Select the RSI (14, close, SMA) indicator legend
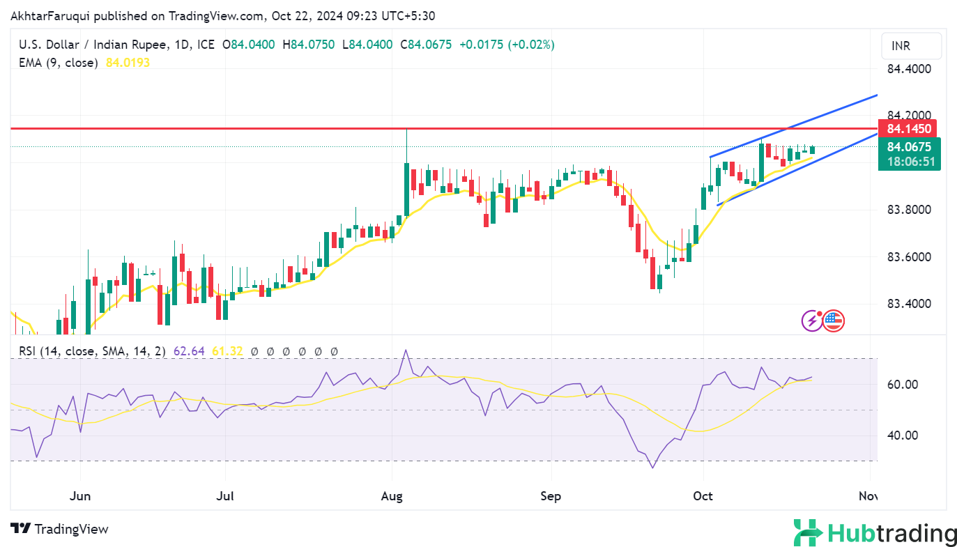 pos(92,351)
